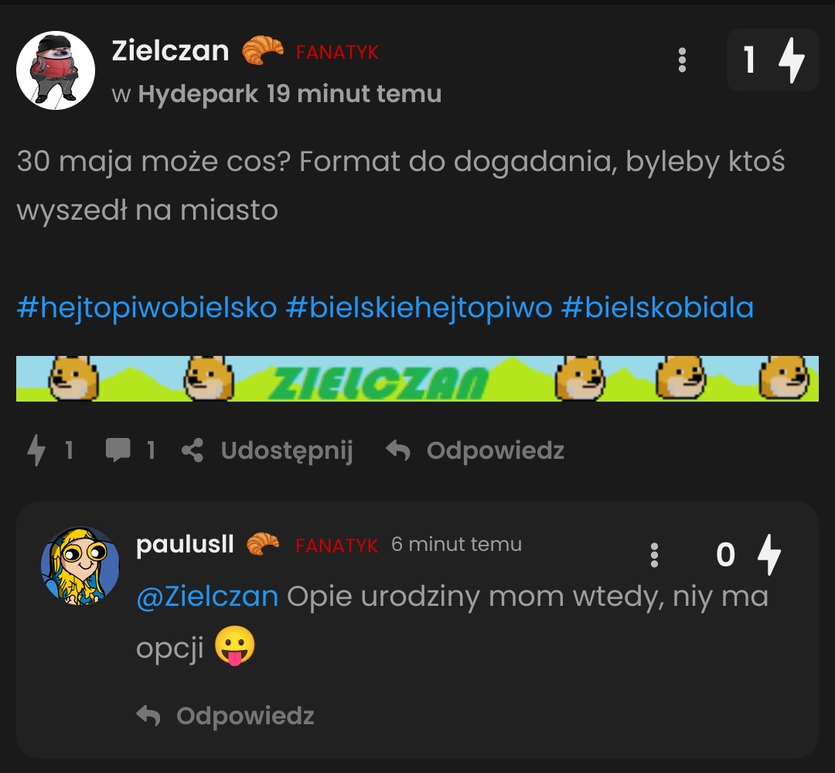This screenshot has width=835, height=773.
Task: Click the @Zielczan mention in the comment
Action: [x=207, y=597]
